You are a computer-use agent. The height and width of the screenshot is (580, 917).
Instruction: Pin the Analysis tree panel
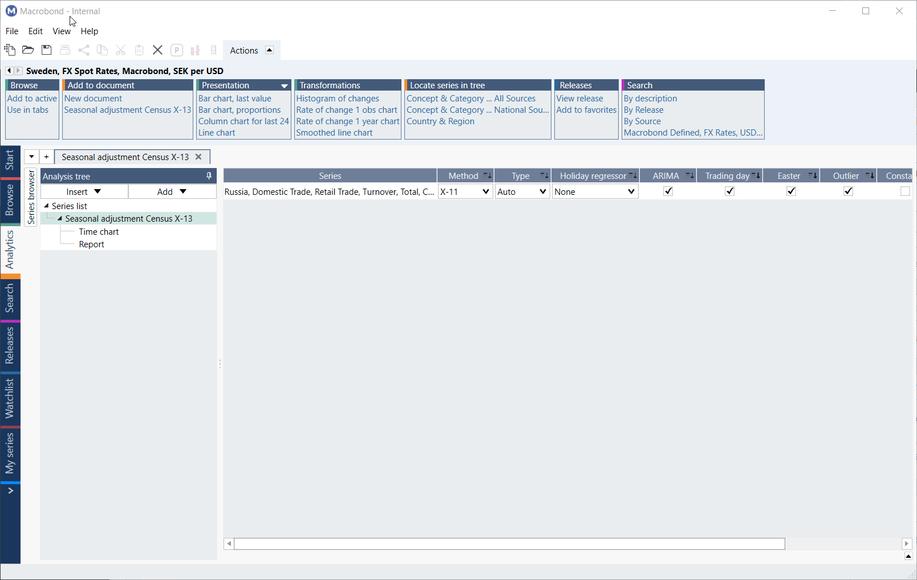click(209, 176)
